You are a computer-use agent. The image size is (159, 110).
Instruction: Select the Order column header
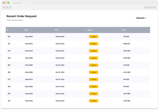coord(26,30)
